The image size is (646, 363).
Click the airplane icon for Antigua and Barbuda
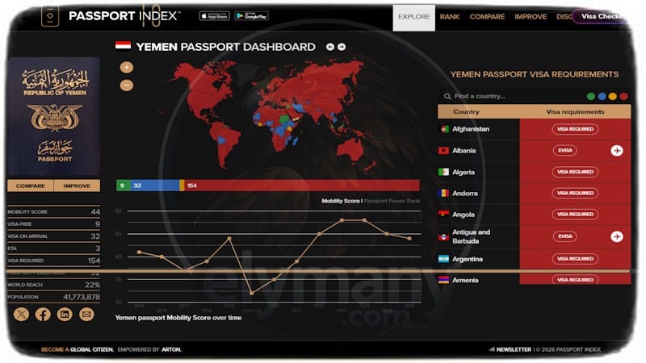[x=617, y=236]
